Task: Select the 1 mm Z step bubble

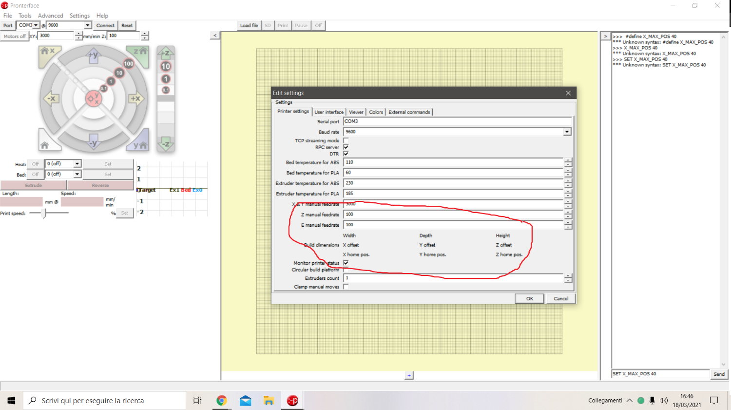Action: click(166, 78)
